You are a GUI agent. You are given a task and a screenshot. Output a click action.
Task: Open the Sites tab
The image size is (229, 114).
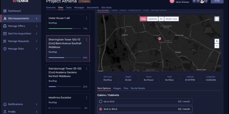tap(61, 8)
